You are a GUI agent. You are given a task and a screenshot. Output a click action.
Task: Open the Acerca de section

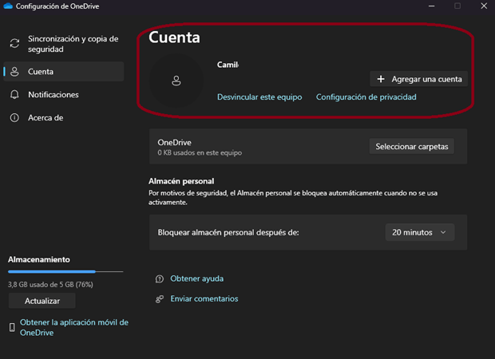(x=64, y=117)
